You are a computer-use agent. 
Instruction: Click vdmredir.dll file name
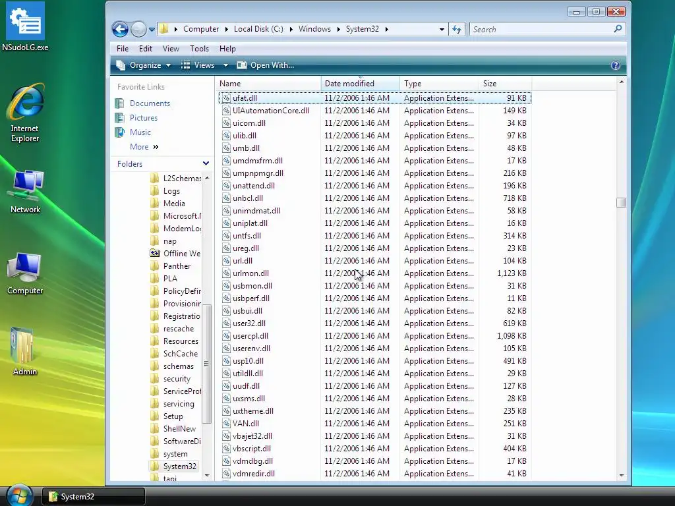[254, 473]
